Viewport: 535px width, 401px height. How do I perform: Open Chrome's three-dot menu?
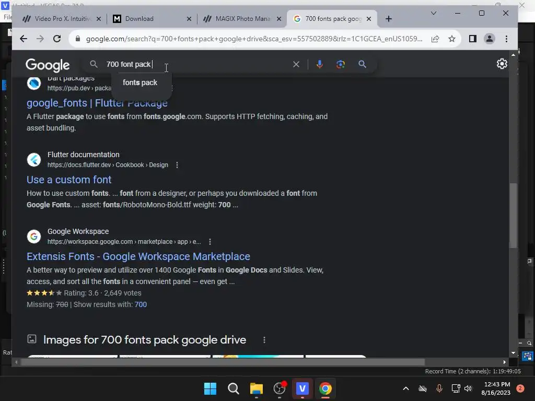[506, 39]
